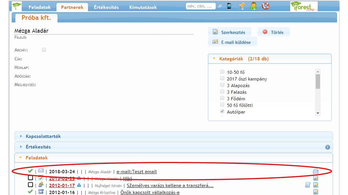348x195 pixels.
Task: Open the pushpin menu in top bar
Action: pyautogui.click(x=241, y=6)
